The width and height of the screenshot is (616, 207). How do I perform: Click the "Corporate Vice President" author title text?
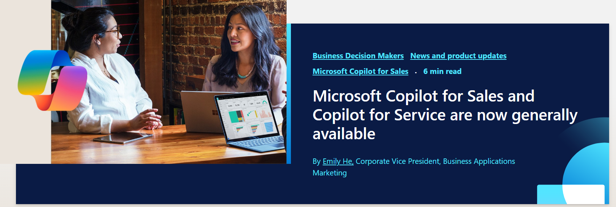[397, 161]
